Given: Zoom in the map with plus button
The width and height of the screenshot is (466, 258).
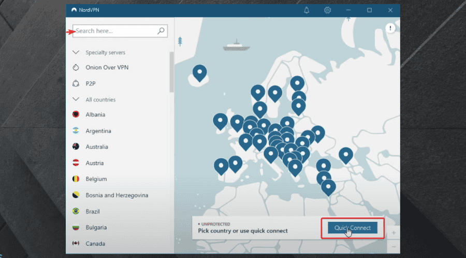Looking at the screenshot, I should (x=394, y=233).
